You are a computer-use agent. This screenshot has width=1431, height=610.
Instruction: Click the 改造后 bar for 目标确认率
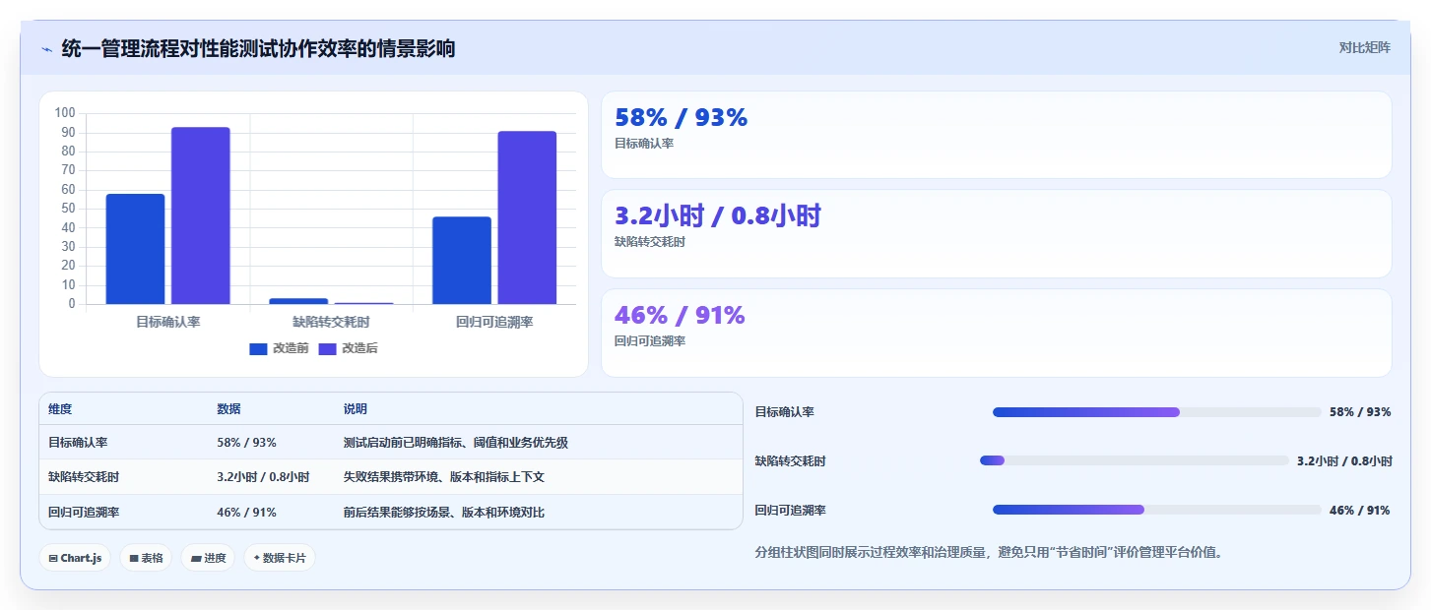[200, 215]
